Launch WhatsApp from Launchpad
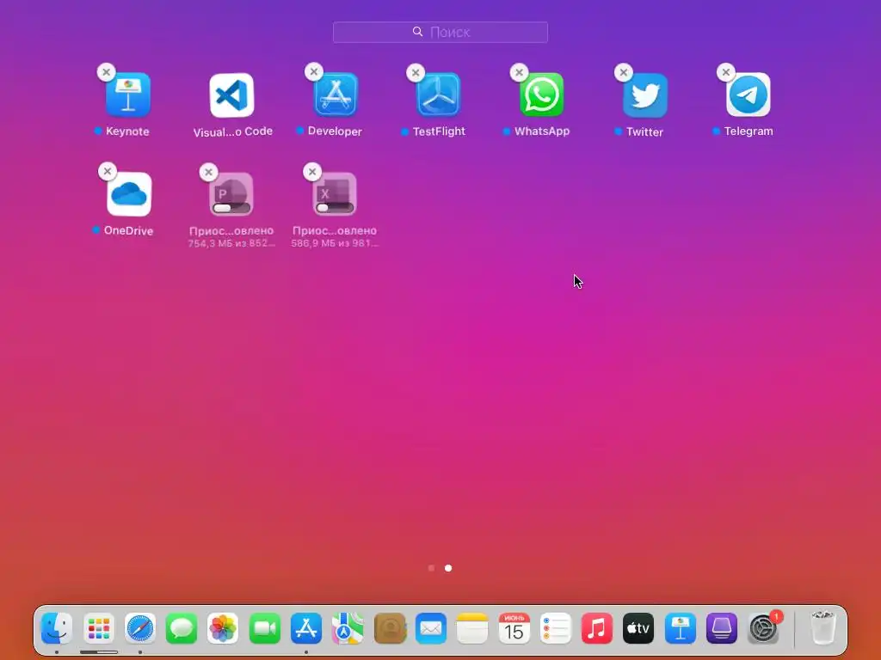This screenshot has width=881, height=660. pos(542,95)
